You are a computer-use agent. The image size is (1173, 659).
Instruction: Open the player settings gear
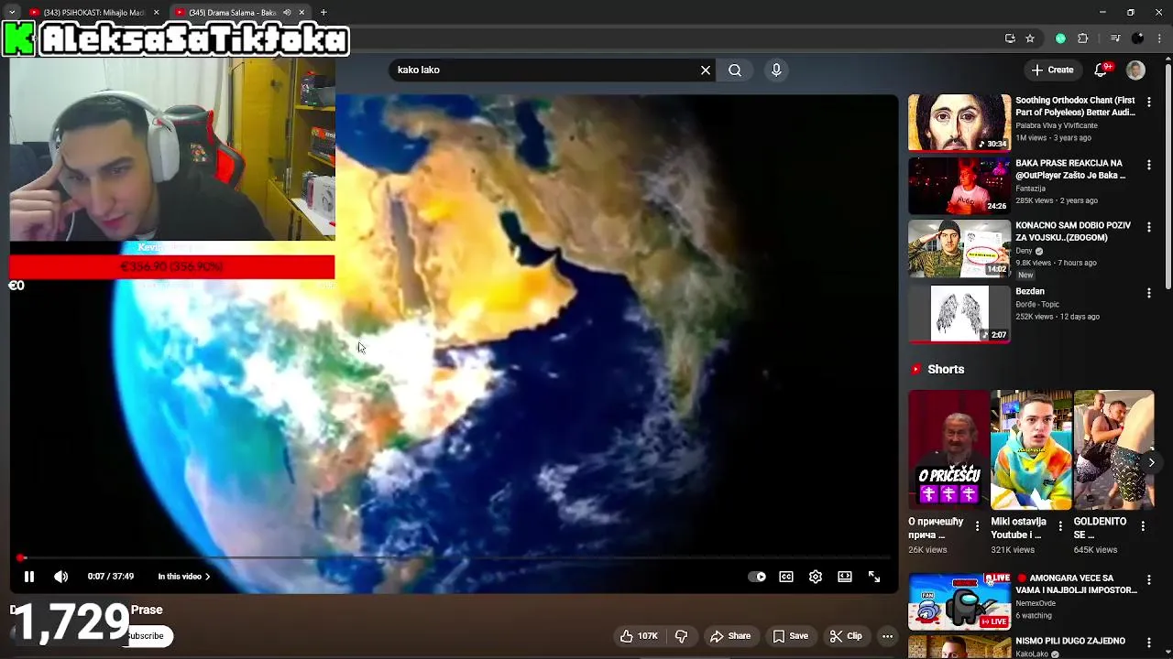[x=816, y=577]
